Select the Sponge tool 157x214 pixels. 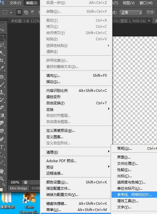pyautogui.click(x=2, y=131)
